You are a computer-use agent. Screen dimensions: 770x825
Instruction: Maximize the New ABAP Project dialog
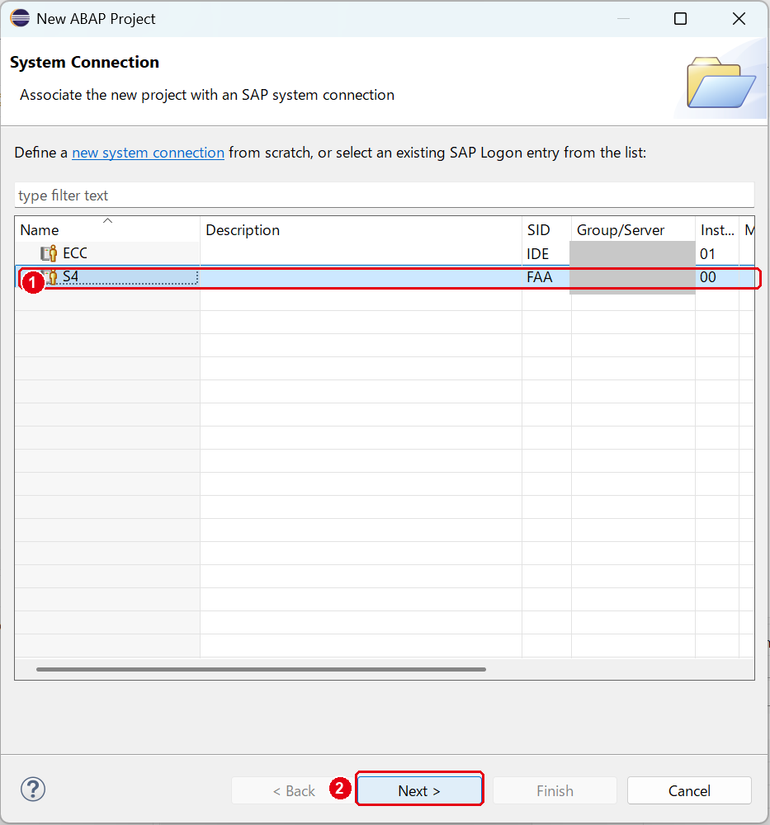[x=680, y=19]
